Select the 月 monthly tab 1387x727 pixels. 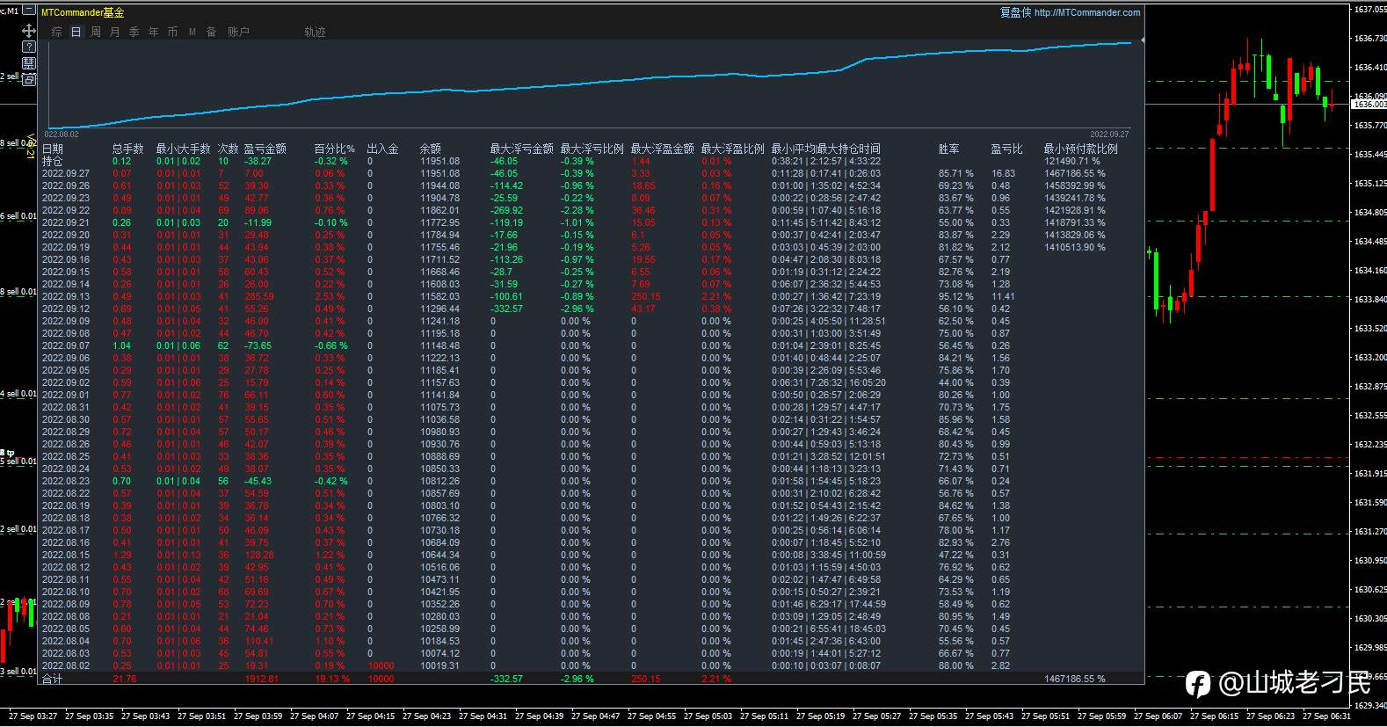[x=115, y=32]
